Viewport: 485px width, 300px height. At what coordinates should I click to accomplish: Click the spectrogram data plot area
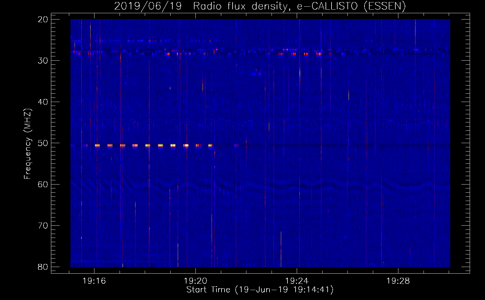[260, 143]
